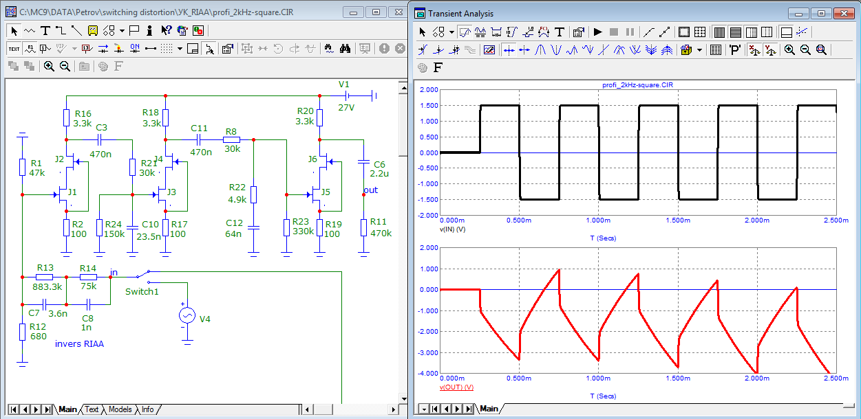The image size is (861, 419).
Task: Click the v(IN) (V) plot label
Action: click(x=453, y=229)
